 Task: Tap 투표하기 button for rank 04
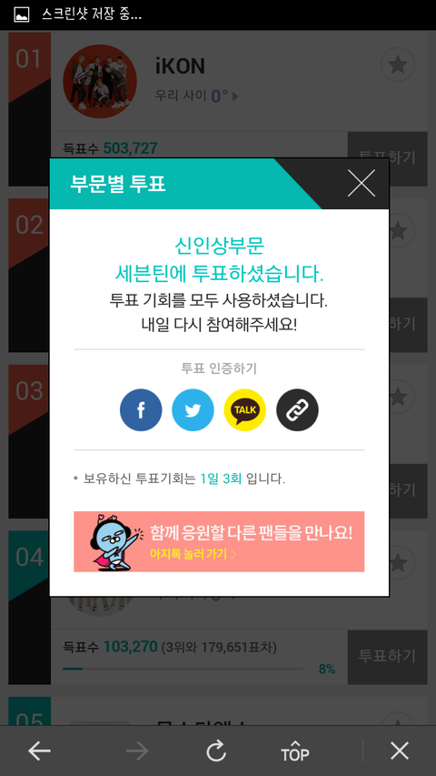(387, 656)
